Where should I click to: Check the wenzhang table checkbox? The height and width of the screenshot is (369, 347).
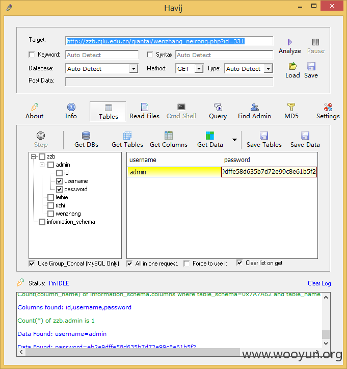tap(51, 214)
